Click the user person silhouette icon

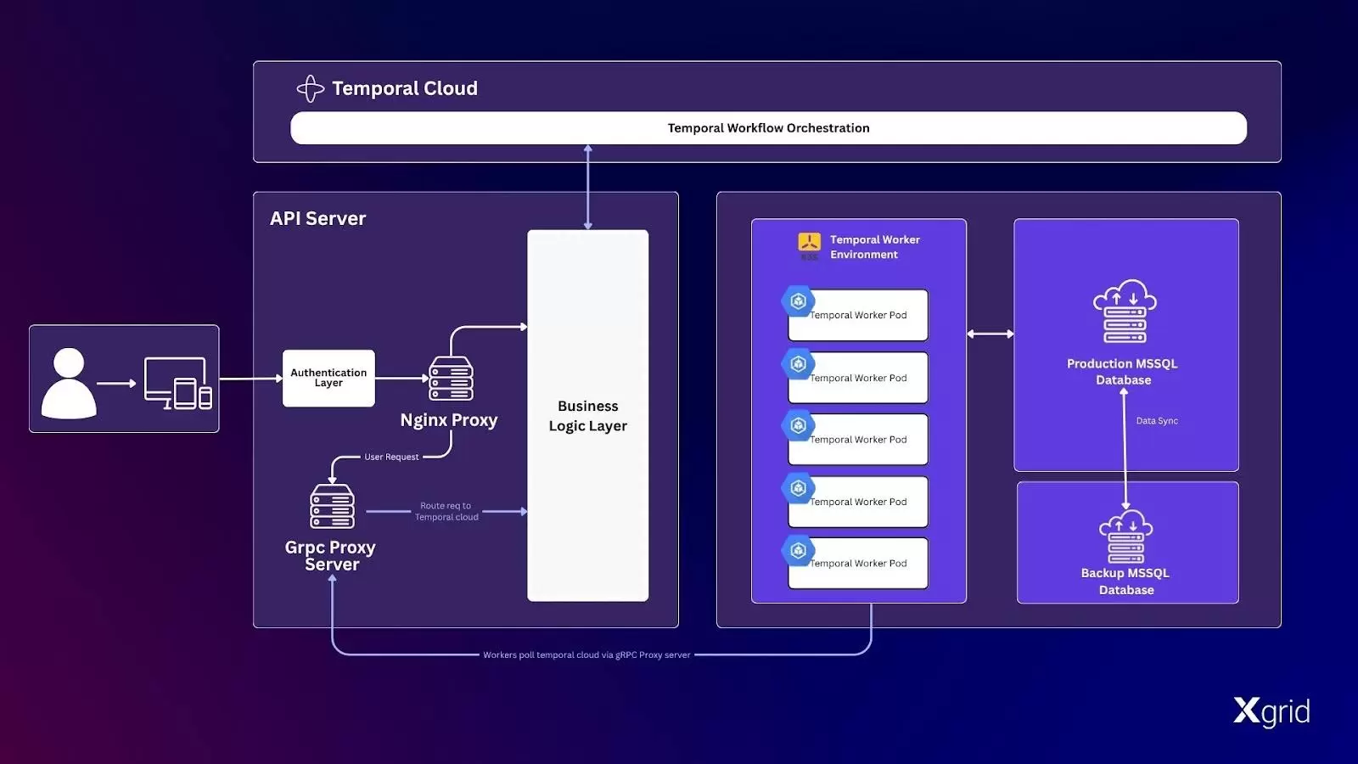(x=69, y=383)
